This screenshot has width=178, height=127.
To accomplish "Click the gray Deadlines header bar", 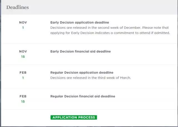I will pos(90,7).
